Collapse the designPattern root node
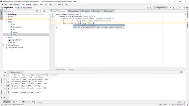 pyautogui.click(x=4, y=14)
